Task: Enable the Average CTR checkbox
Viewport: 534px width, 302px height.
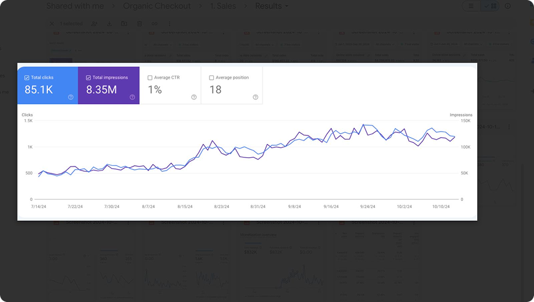Action: (x=150, y=78)
